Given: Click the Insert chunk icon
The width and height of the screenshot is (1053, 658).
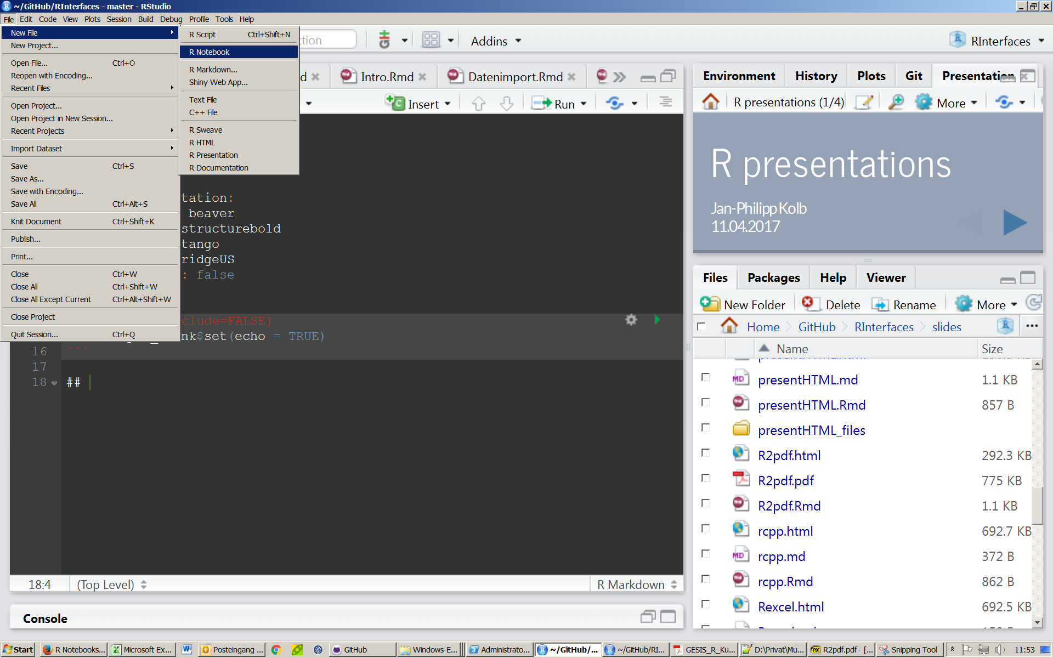Looking at the screenshot, I should pos(395,103).
